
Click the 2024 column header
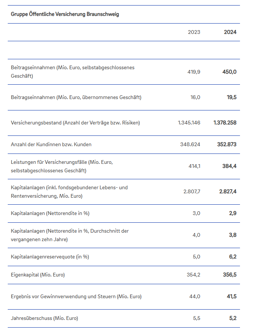(x=230, y=32)
